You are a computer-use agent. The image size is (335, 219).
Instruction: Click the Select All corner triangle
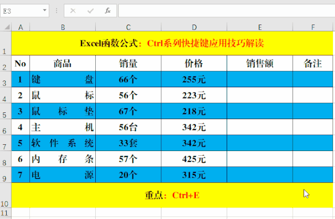click(6, 27)
